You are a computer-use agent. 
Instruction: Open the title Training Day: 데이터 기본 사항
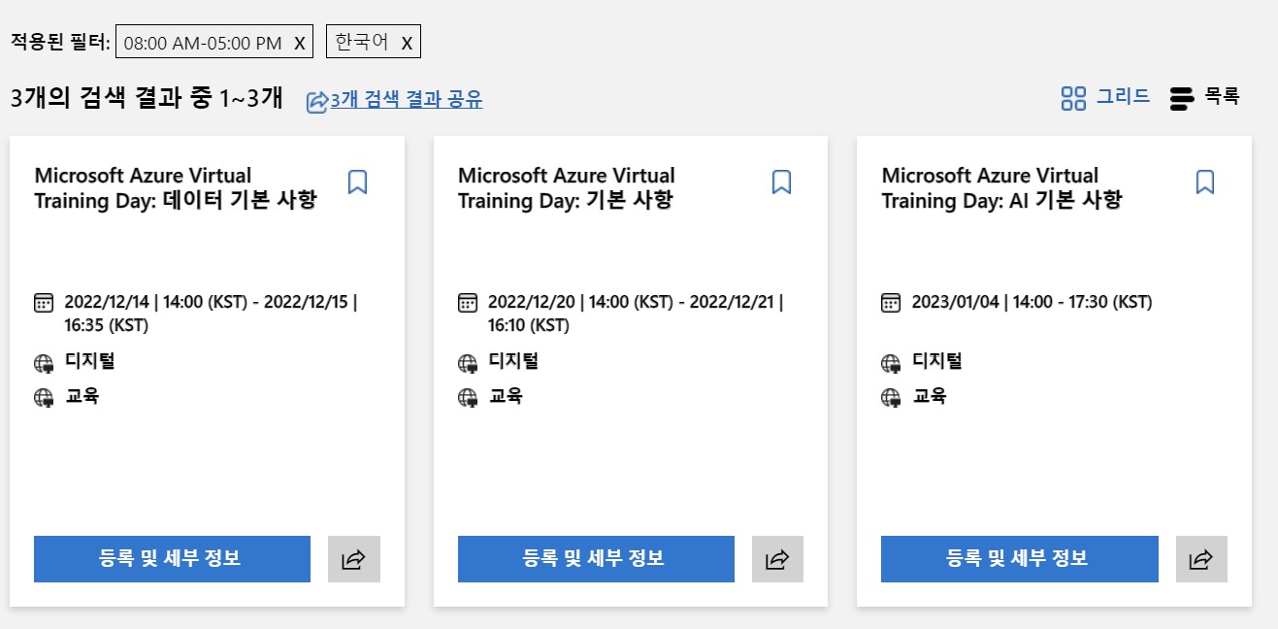tap(176, 188)
